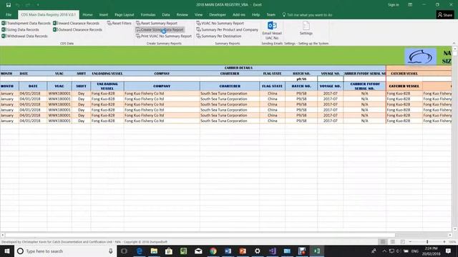Image resolution: width=458 pixels, height=257 pixels.
Task: Select CDS Main Data Registry 2018 tab
Action: coord(48,14)
